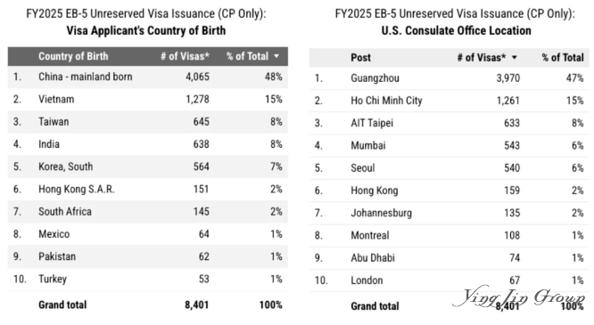Select the China - mainland born row
594x325 pixels.
click(x=148, y=77)
